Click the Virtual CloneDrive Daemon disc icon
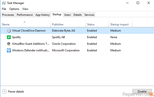This screenshot has height=97, width=154. pyautogui.click(x=9, y=31)
